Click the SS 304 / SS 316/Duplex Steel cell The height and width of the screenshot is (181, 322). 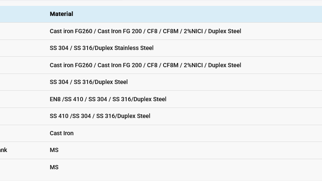(89, 82)
